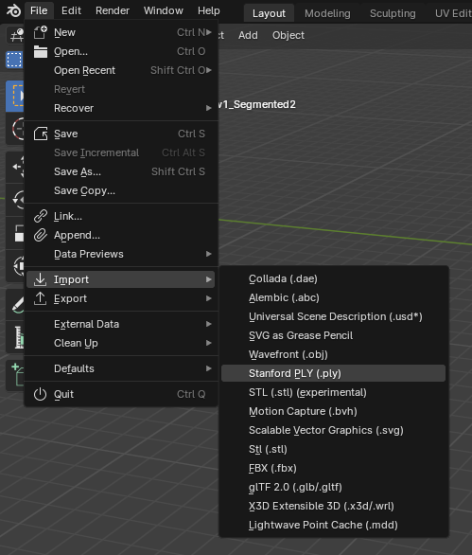Import STL (.stl) (experimental)
Screen dimensions: 472x555
(x=333, y=392)
